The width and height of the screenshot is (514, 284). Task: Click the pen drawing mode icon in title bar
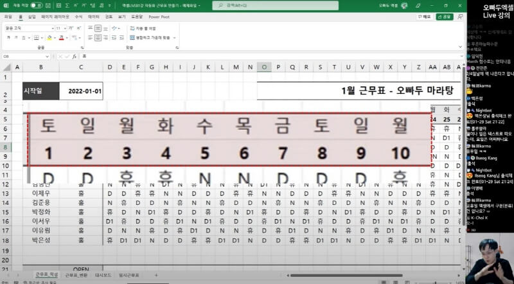[418, 6]
